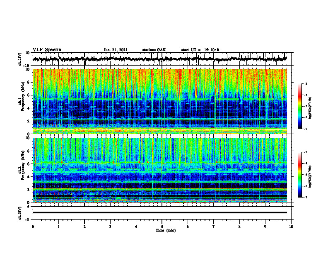
Task: Click time axis tick label "10"
Action: point(291,227)
